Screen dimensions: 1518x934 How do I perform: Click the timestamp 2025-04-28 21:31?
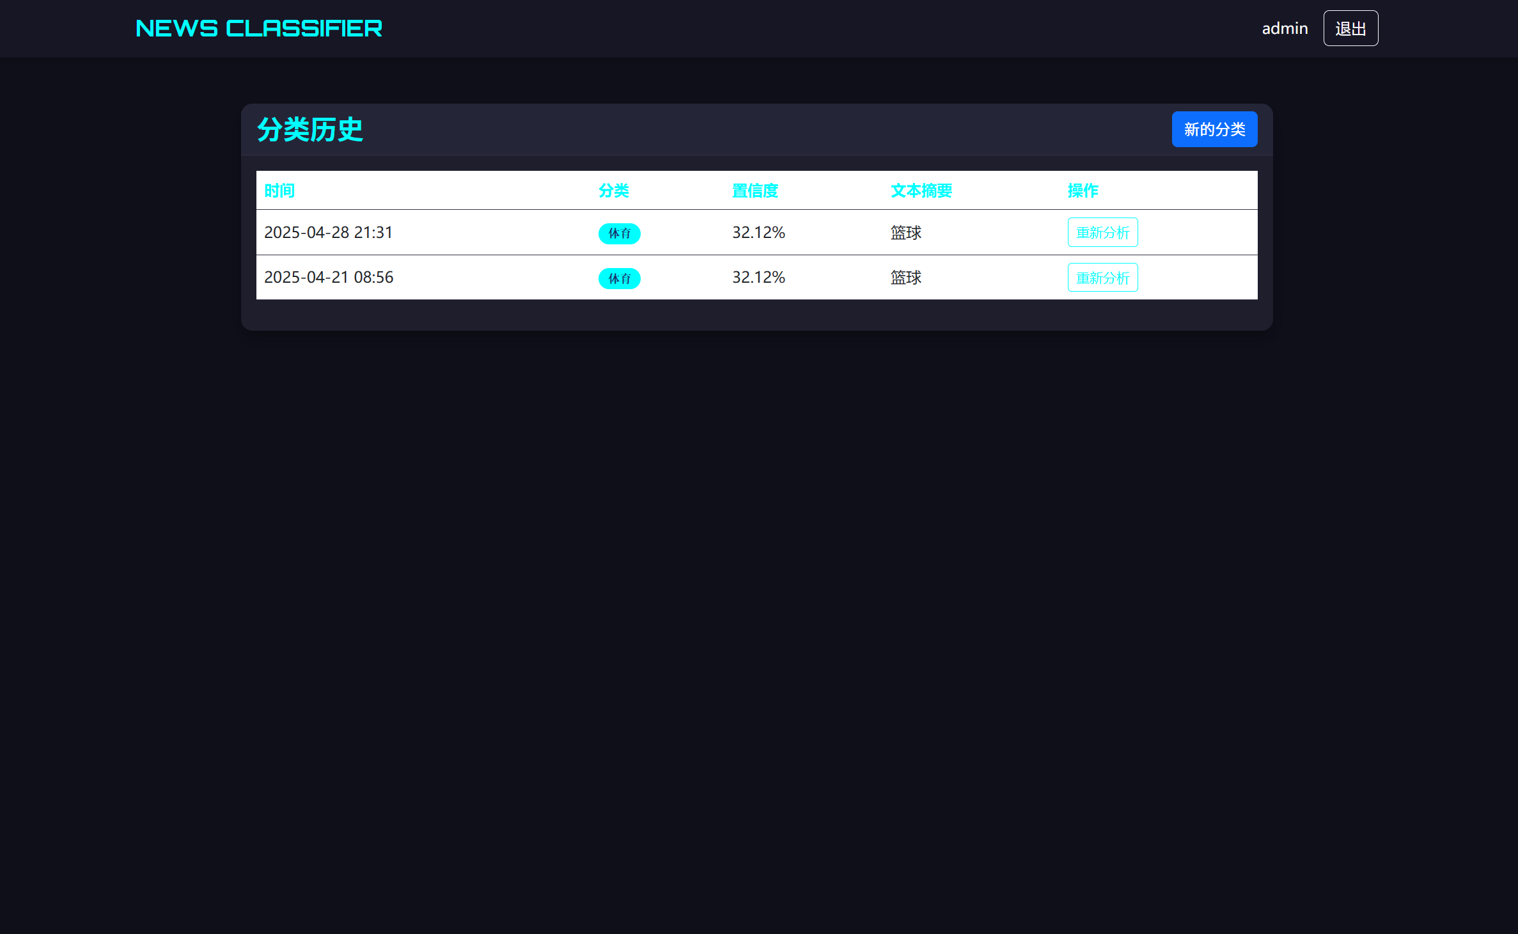(328, 232)
